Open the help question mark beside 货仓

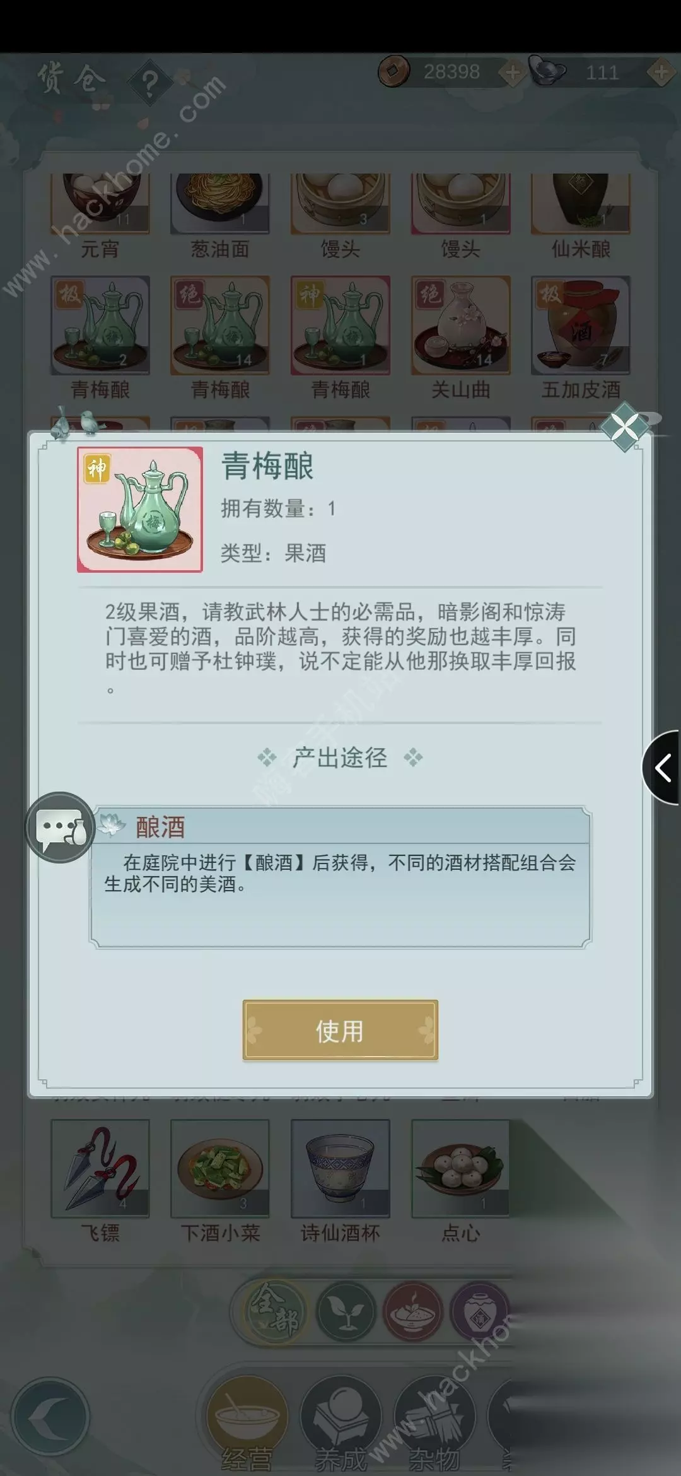[x=149, y=83]
